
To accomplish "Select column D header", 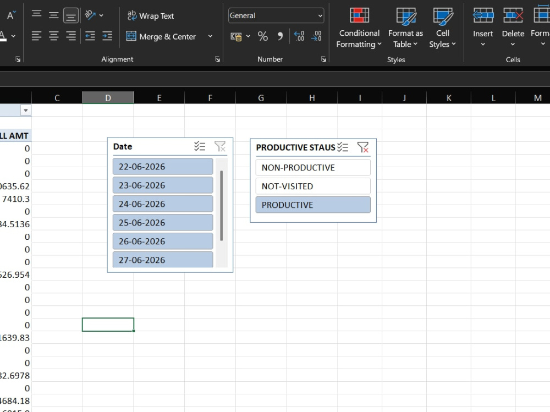I will point(108,98).
